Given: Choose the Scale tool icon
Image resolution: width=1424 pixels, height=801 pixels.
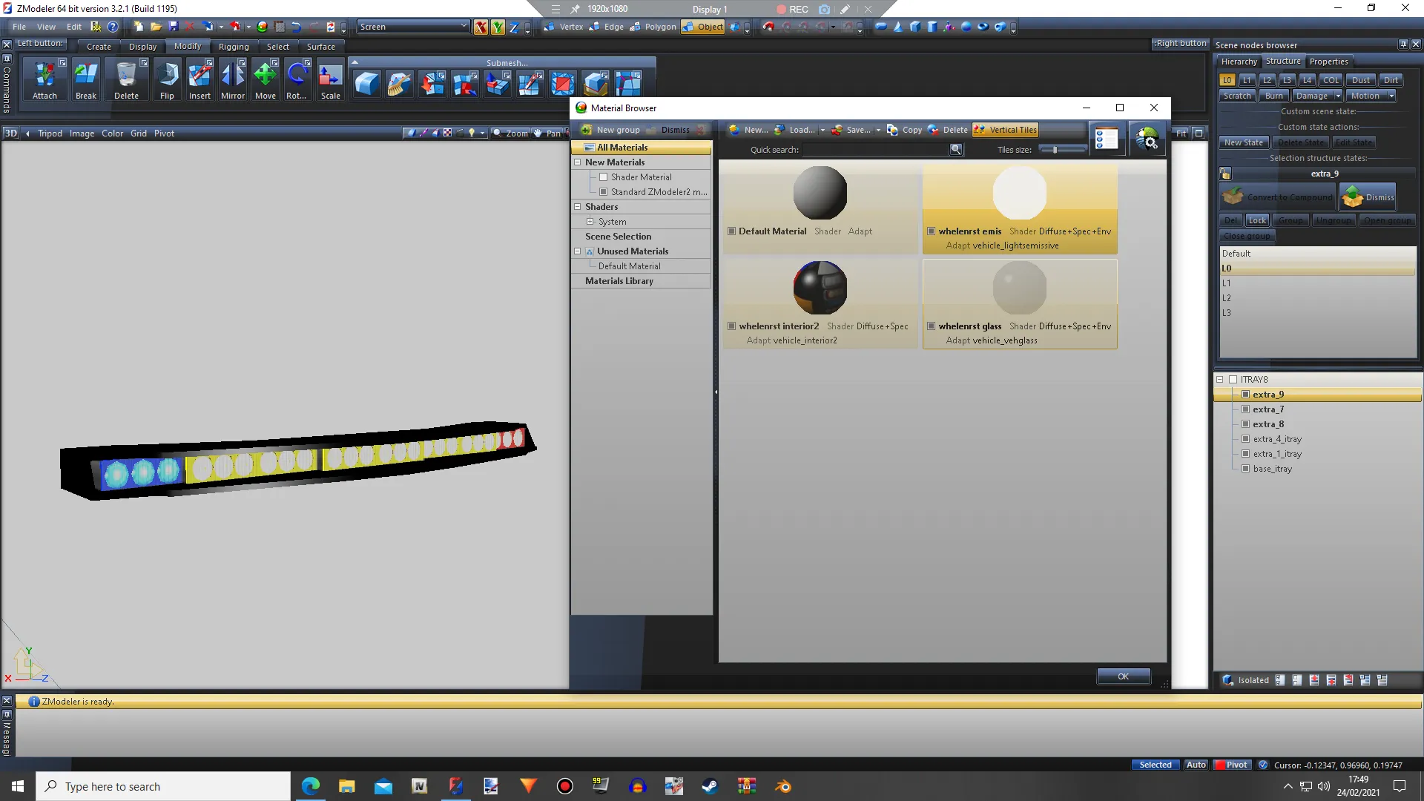Looking at the screenshot, I should pyautogui.click(x=330, y=76).
